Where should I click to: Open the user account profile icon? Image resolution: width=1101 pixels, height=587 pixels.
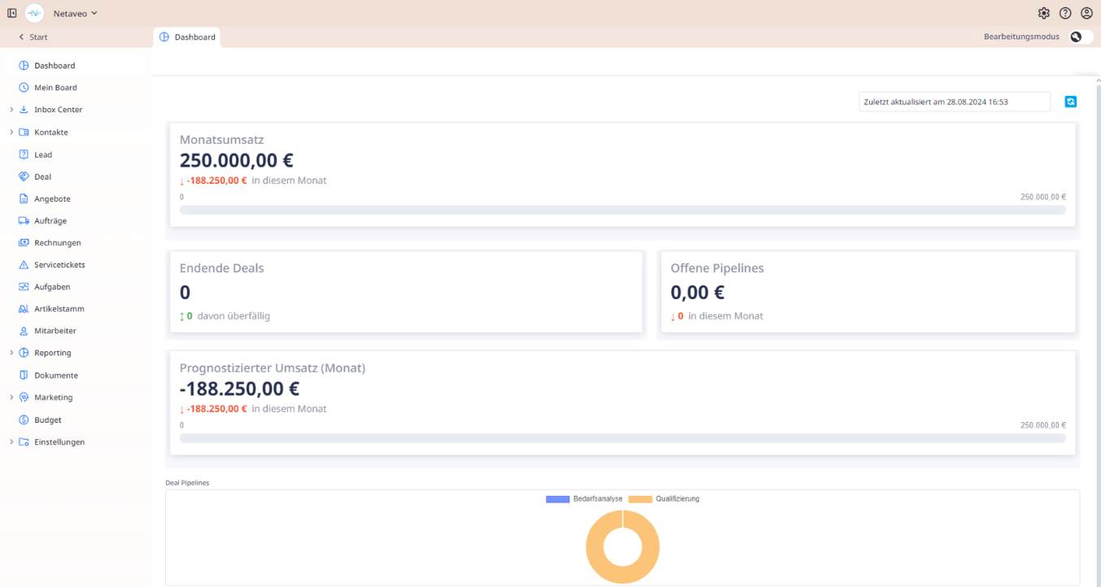1086,13
